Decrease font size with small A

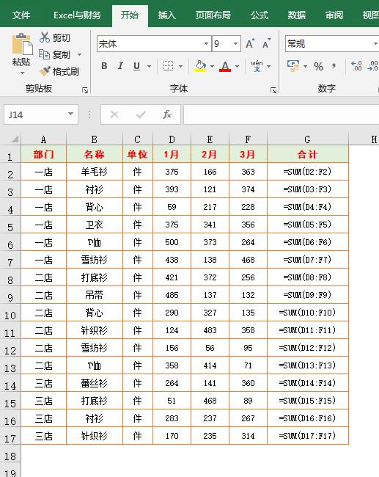(x=266, y=44)
